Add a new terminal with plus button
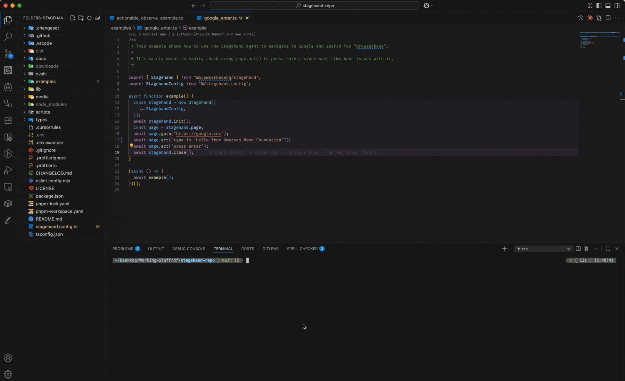This screenshot has width=625, height=381. pyautogui.click(x=504, y=249)
